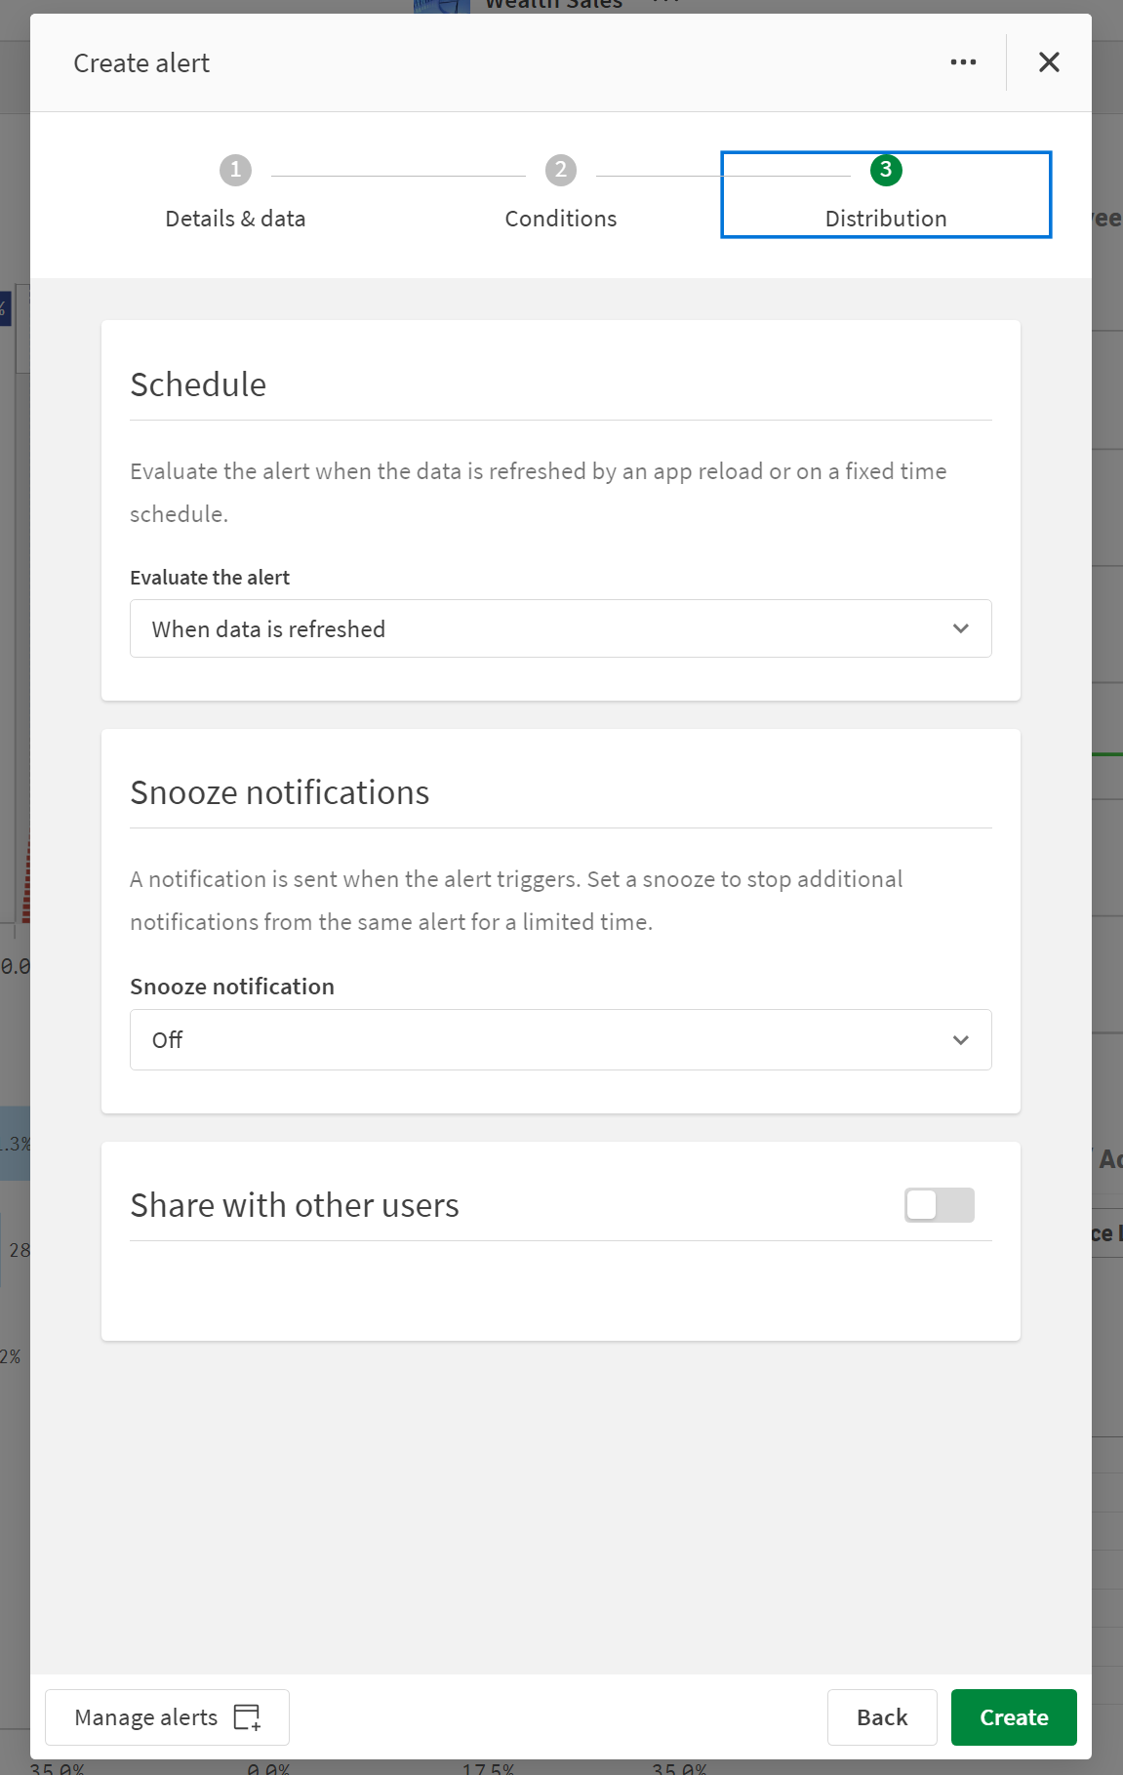Click the Distribution step label

tap(885, 218)
